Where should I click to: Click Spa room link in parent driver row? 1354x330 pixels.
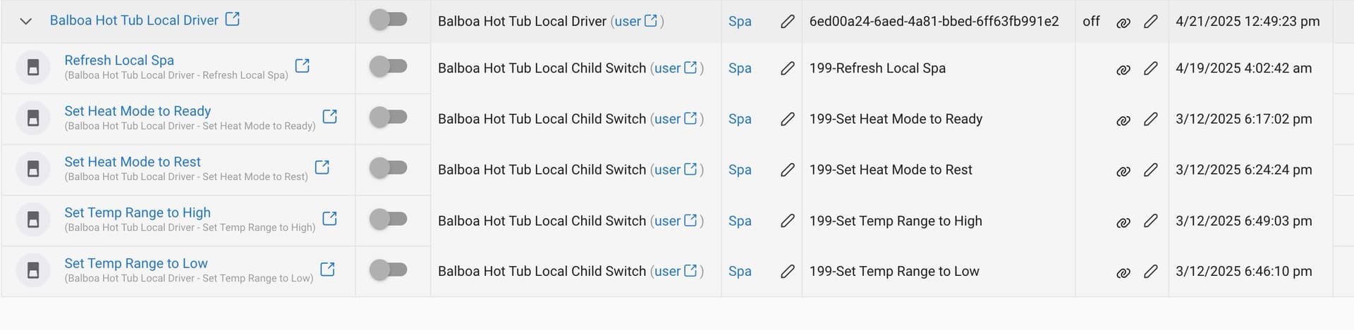click(x=740, y=22)
